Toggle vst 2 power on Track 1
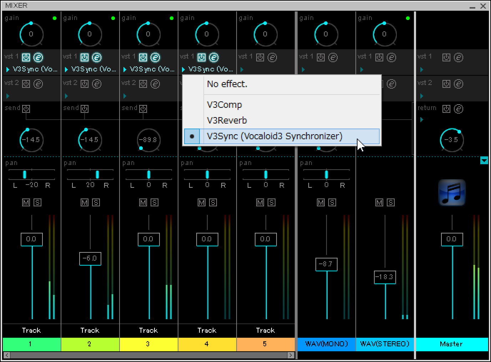491x362 pixels. (x=26, y=84)
